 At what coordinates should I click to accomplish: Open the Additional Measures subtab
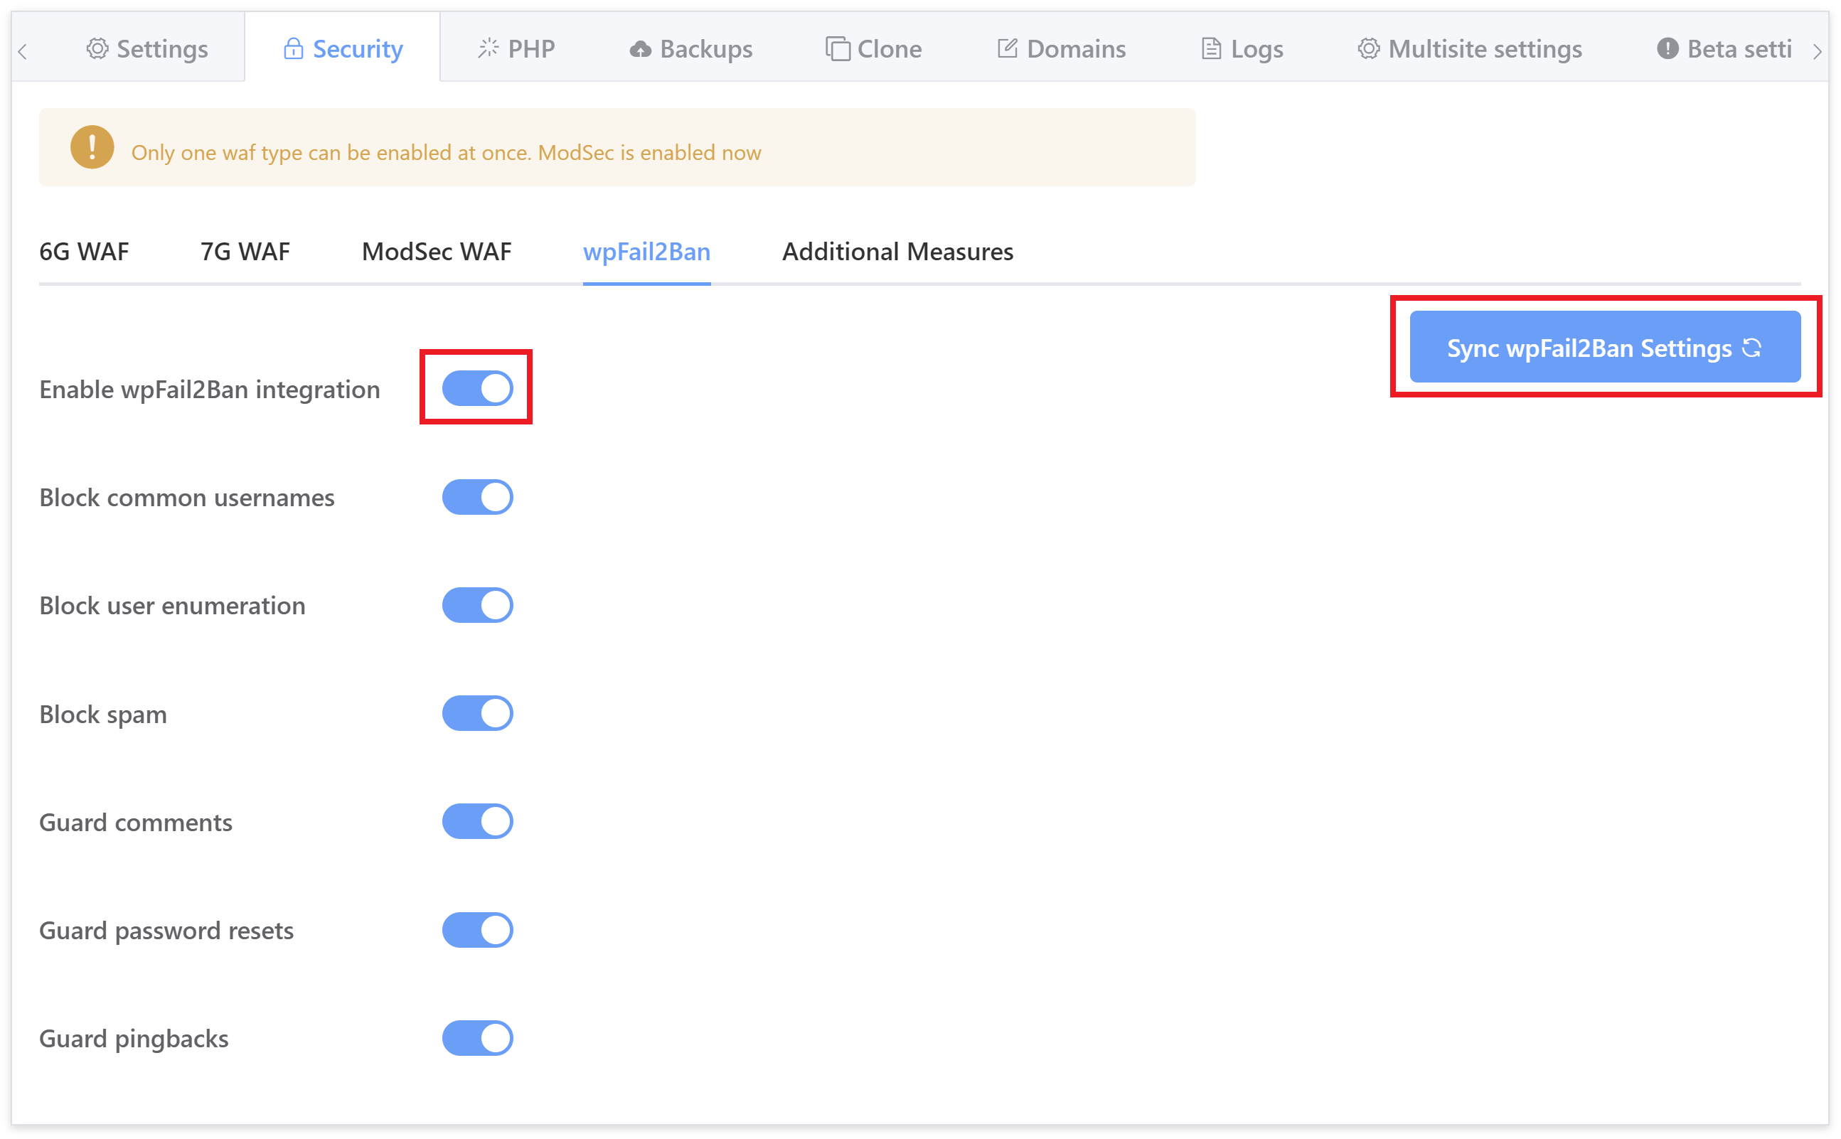(898, 252)
